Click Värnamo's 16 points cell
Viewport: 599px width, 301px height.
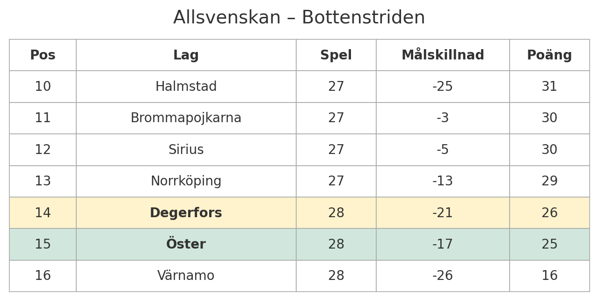[549, 276]
